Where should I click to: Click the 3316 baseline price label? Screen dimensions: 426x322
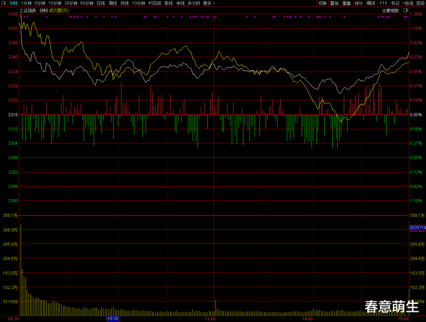[x=13, y=115]
